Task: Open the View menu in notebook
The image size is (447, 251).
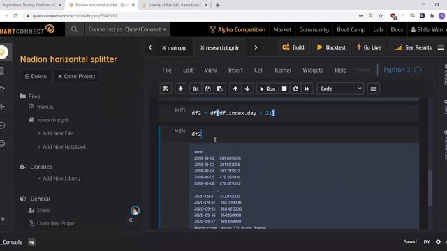Action: click(x=211, y=70)
